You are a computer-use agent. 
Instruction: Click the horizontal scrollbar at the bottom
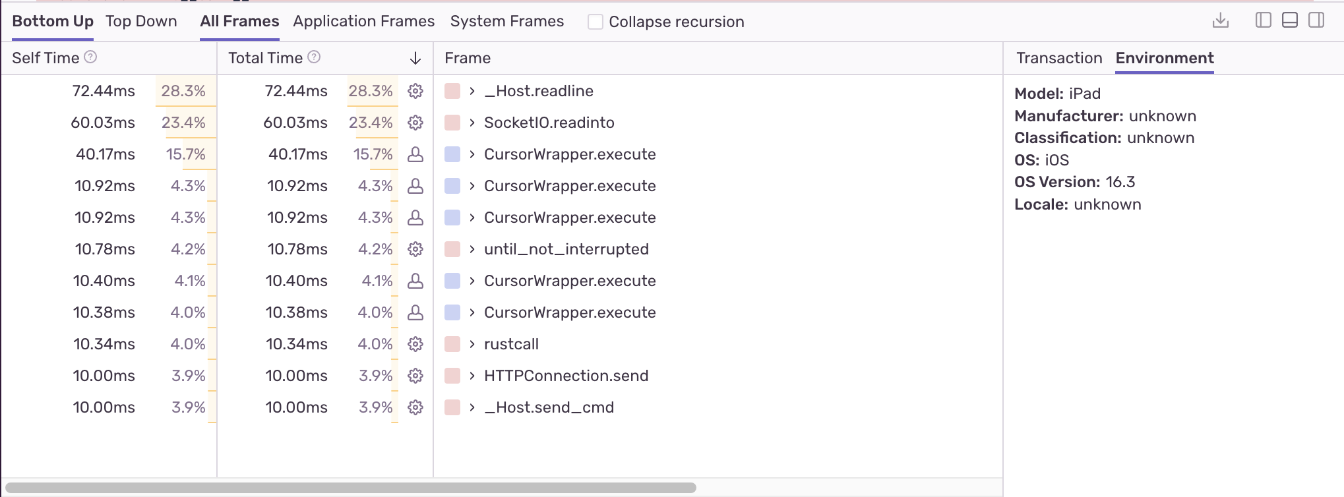click(x=350, y=488)
